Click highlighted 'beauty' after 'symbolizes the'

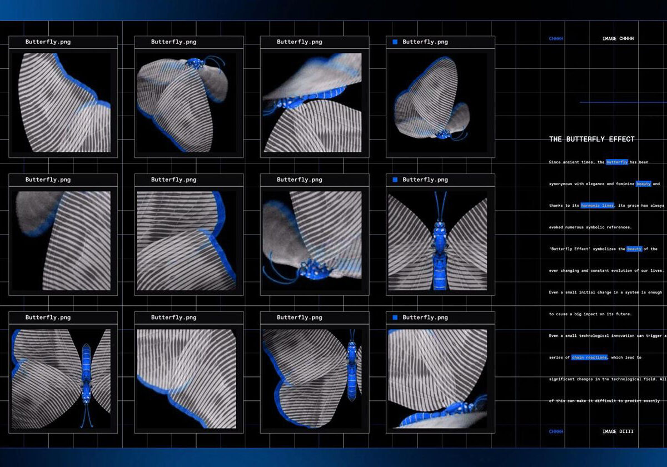634,249
